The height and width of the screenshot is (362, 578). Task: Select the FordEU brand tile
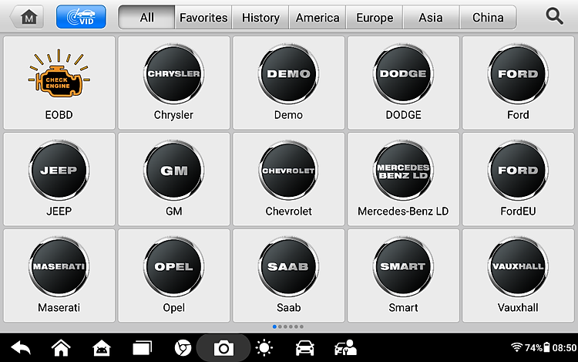(x=518, y=179)
